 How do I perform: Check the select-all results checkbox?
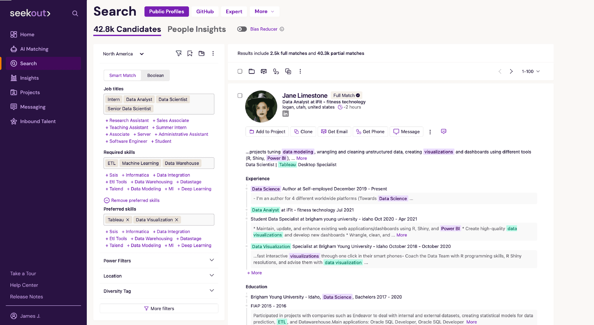[x=240, y=71]
